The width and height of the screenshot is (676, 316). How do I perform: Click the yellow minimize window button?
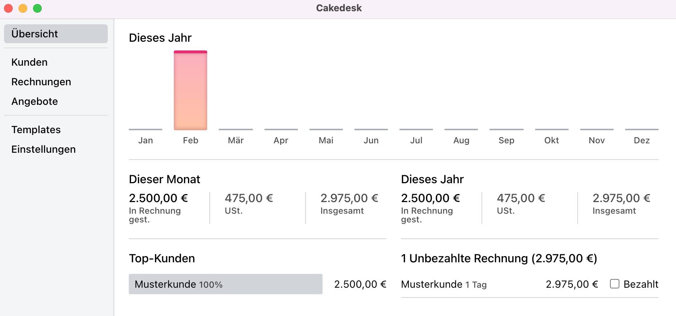(23, 8)
